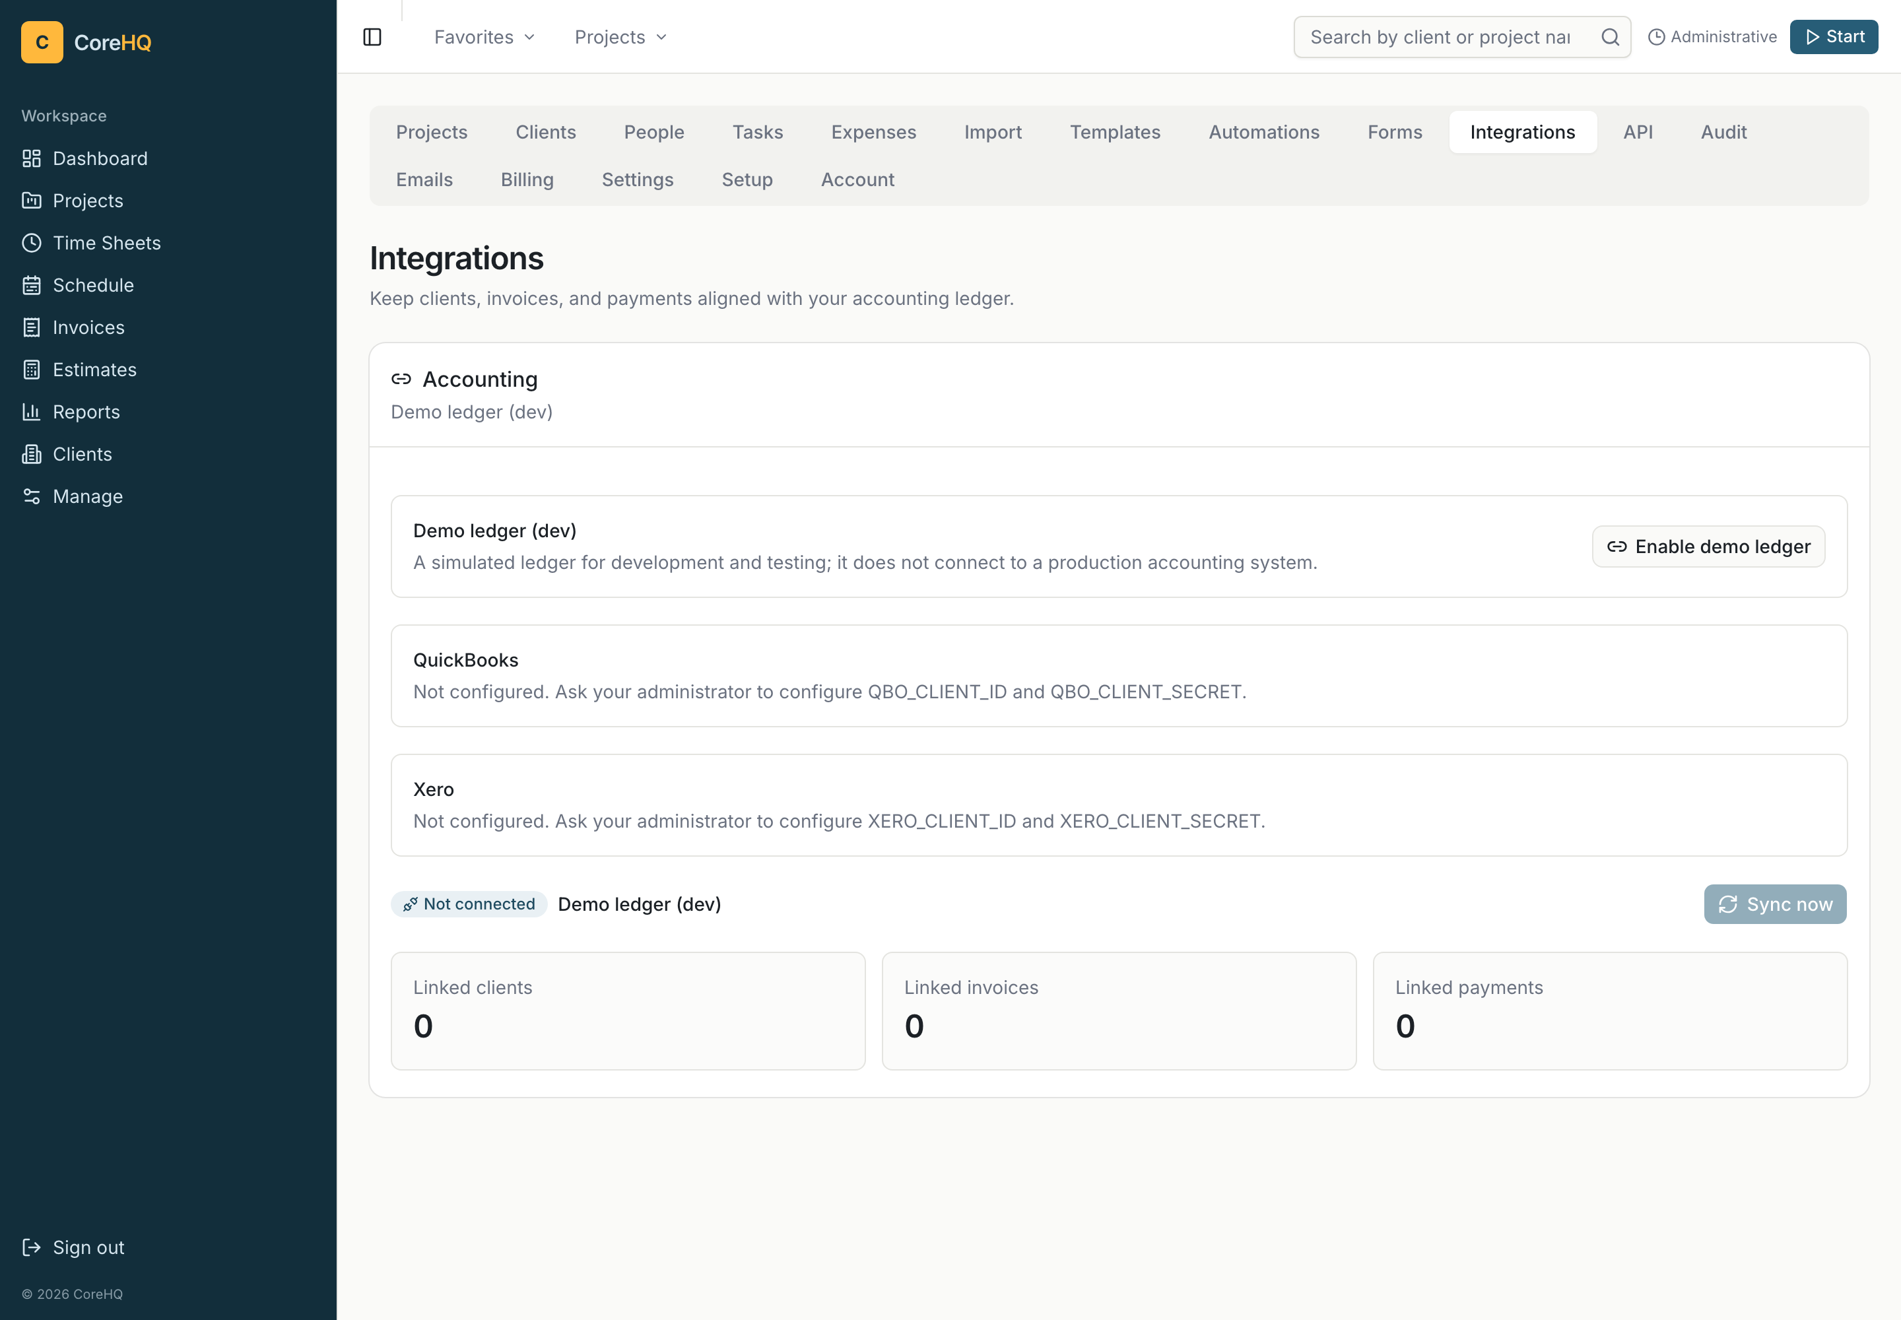This screenshot has height=1320, width=1901.
Task: Click the Estimates calculator icon
Action: point(32,369)
